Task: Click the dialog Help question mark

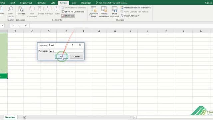Action: coord(72,45)
